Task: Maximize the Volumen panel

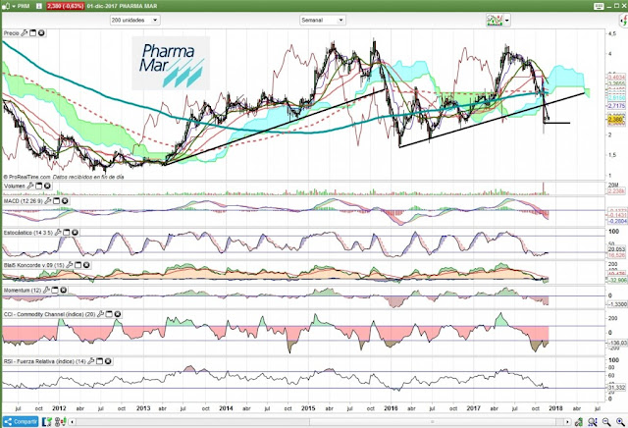Action: tap(39, 186)
